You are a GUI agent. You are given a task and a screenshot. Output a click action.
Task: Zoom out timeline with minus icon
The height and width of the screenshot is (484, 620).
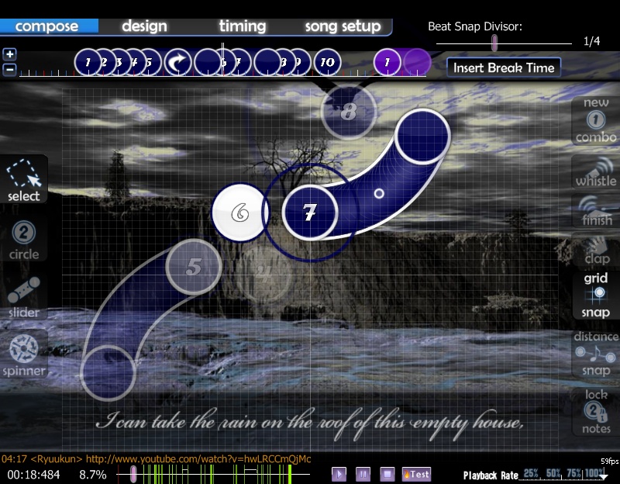click(9, 69)
